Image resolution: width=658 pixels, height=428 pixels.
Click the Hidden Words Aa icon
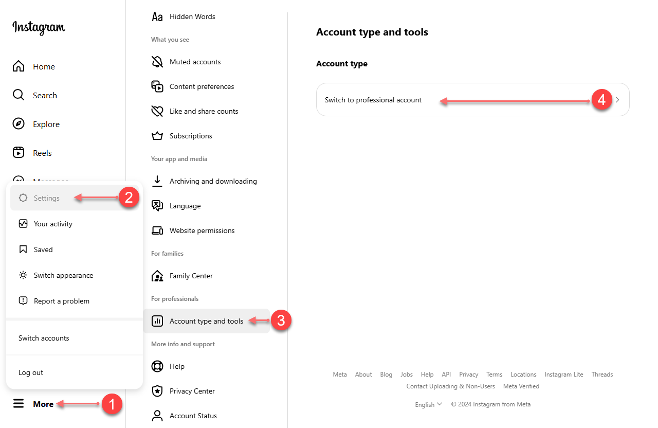[157, 16]
